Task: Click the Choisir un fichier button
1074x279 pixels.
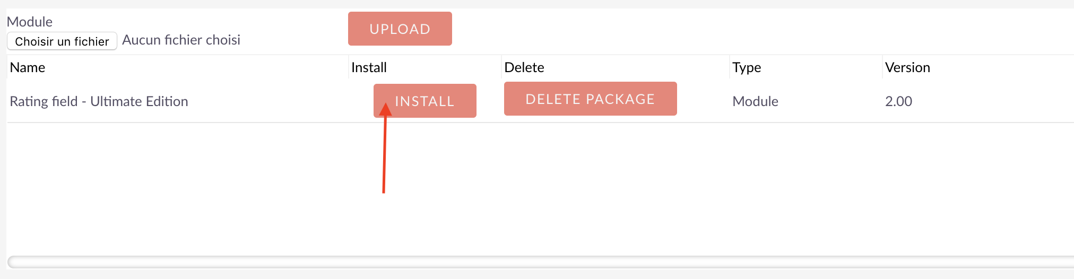Action: [62, 41]
